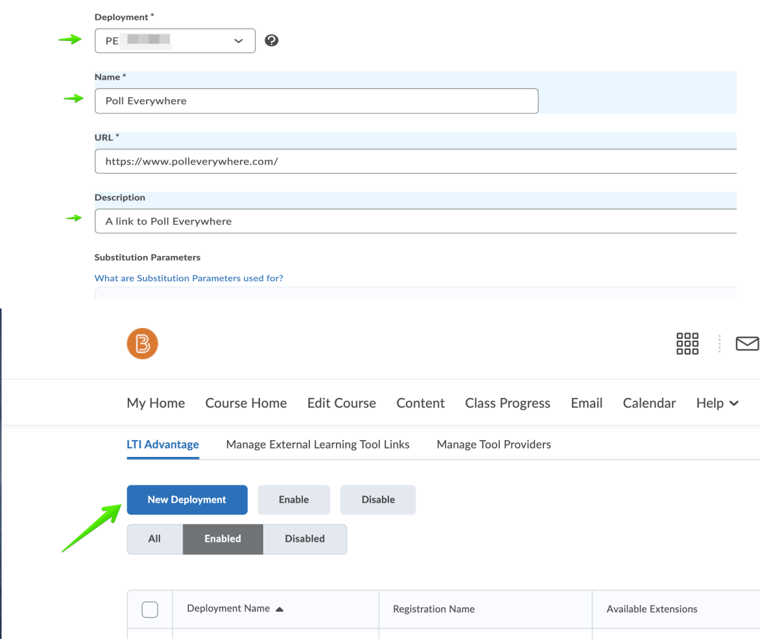Click the Deployment help question mark icon

point(272,41)
